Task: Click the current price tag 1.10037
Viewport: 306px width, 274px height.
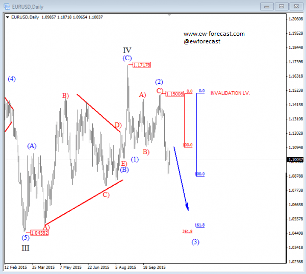Action: [x=296, y=160]
